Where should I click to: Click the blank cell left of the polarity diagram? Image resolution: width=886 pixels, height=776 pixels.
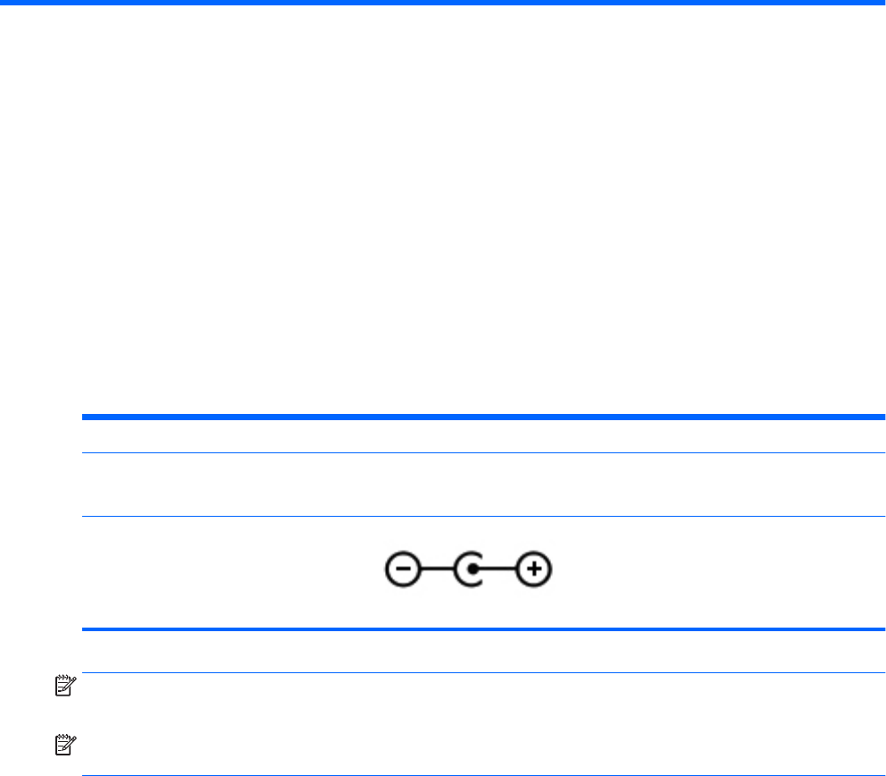(x=214, y=572)
